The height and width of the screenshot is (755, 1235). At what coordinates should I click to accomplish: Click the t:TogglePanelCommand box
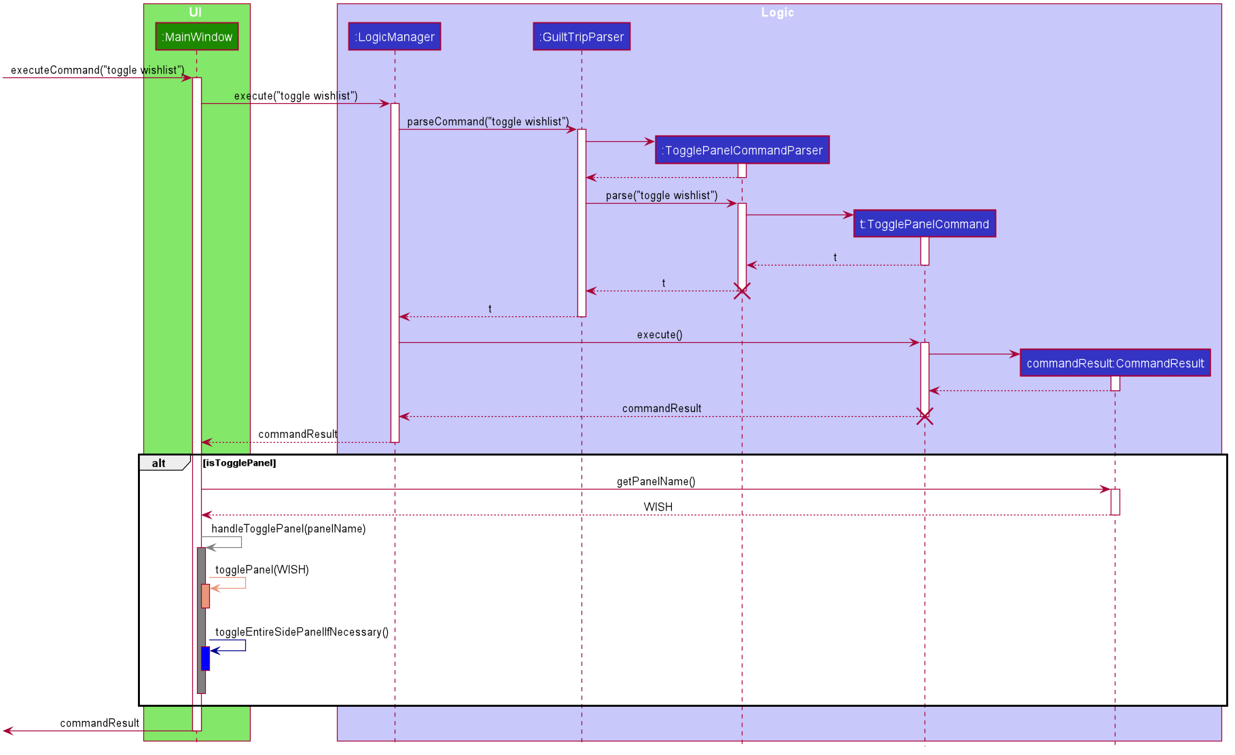(x=925, y=224)
